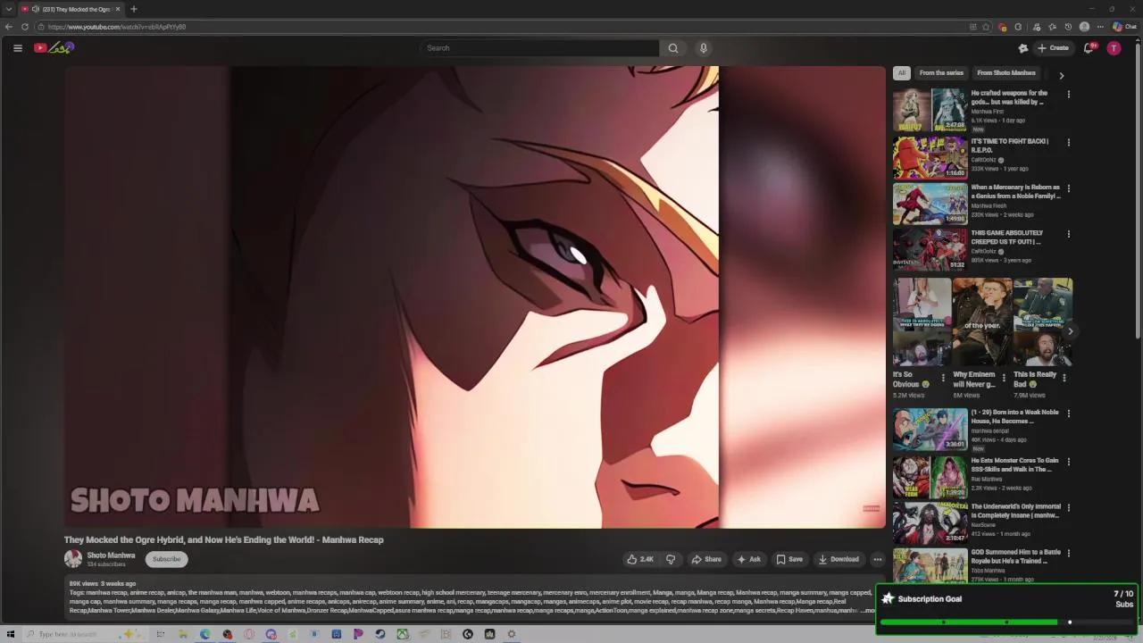Open the notifications bell
Screen dimensions: 1143x643
(x=1089, y=48)
